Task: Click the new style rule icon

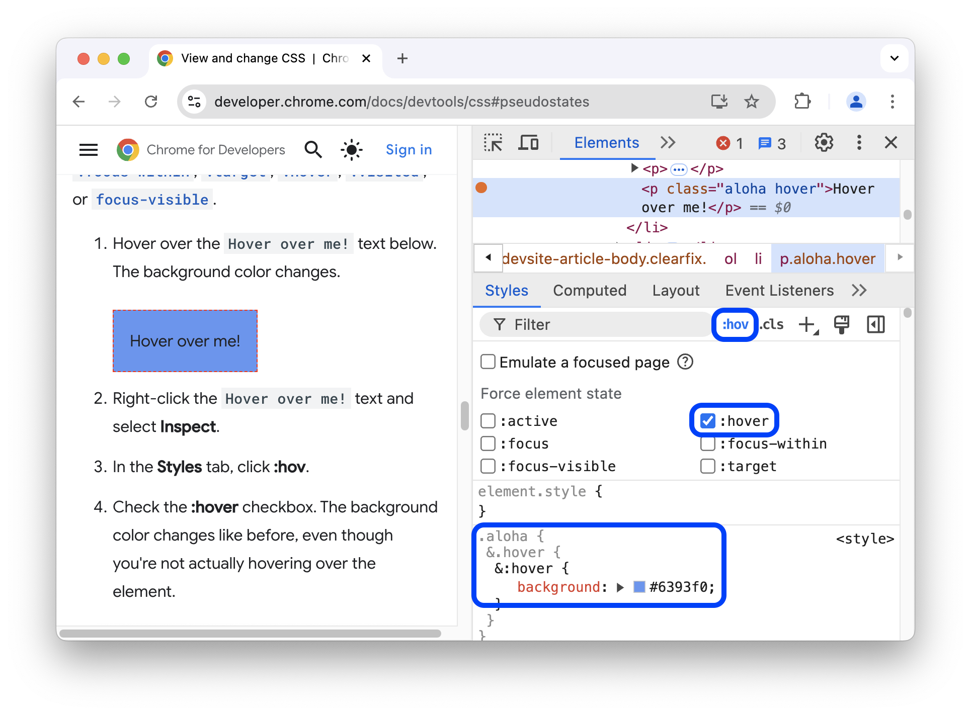Action: 809,324
